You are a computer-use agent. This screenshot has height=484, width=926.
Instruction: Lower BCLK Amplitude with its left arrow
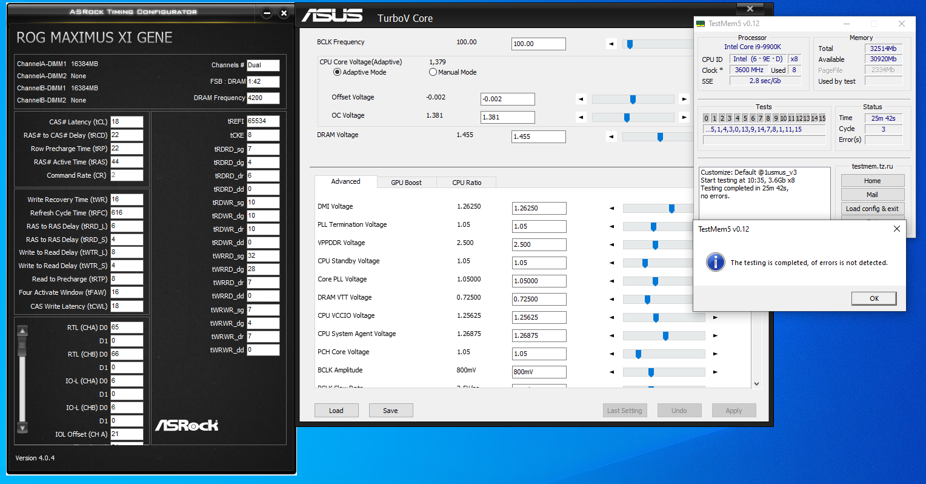click(612, 372)
